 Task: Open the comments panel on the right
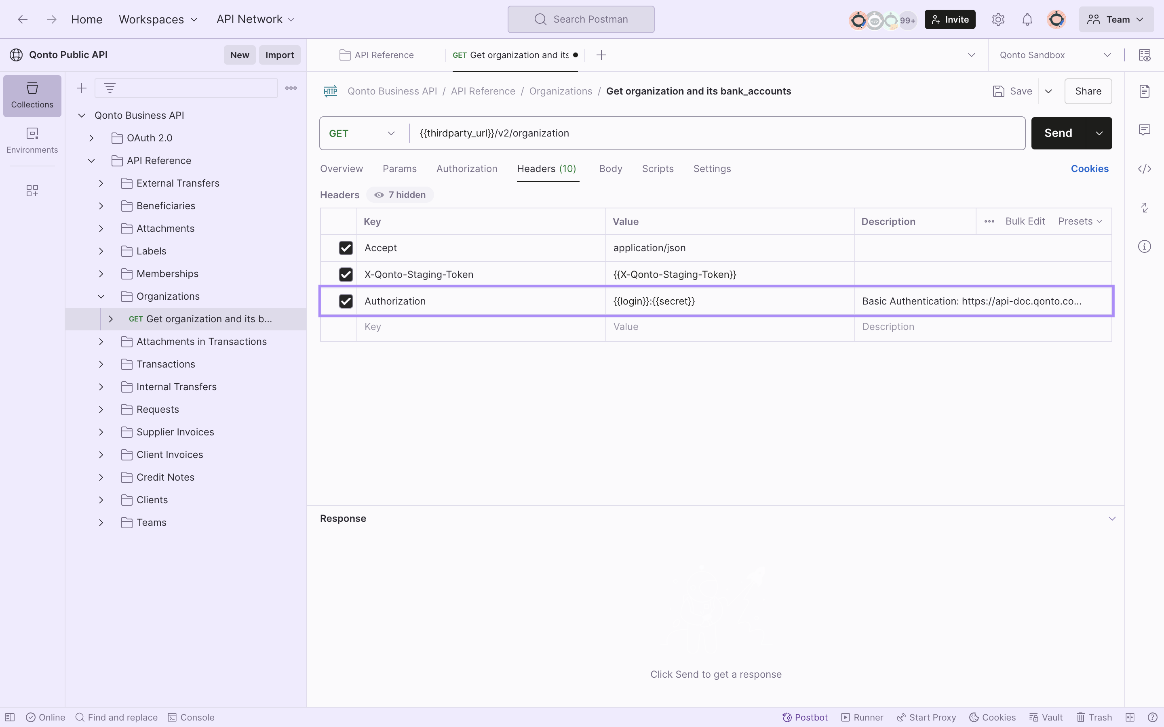click(1144, 129)
